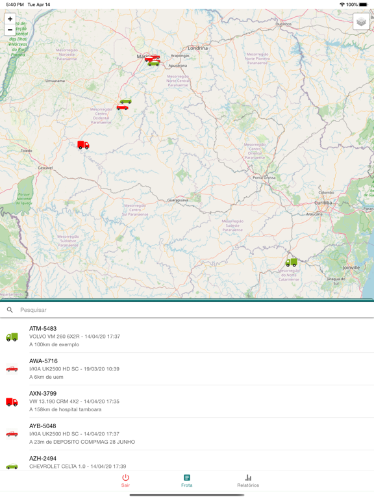This screenshot has height=499, width=374.
Task: Zoom out the map with minus button
Action: pos(10,30)
